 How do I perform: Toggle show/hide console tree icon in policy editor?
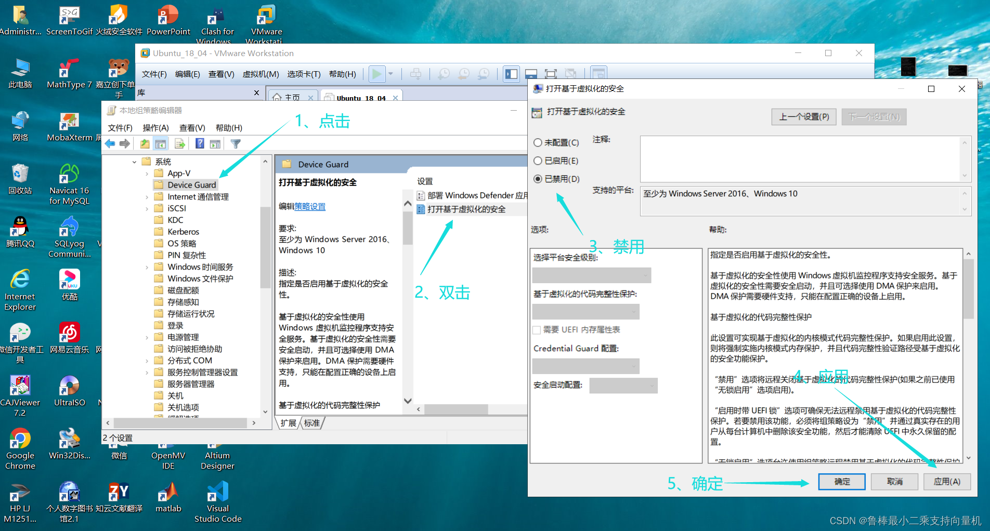point(161,144)
